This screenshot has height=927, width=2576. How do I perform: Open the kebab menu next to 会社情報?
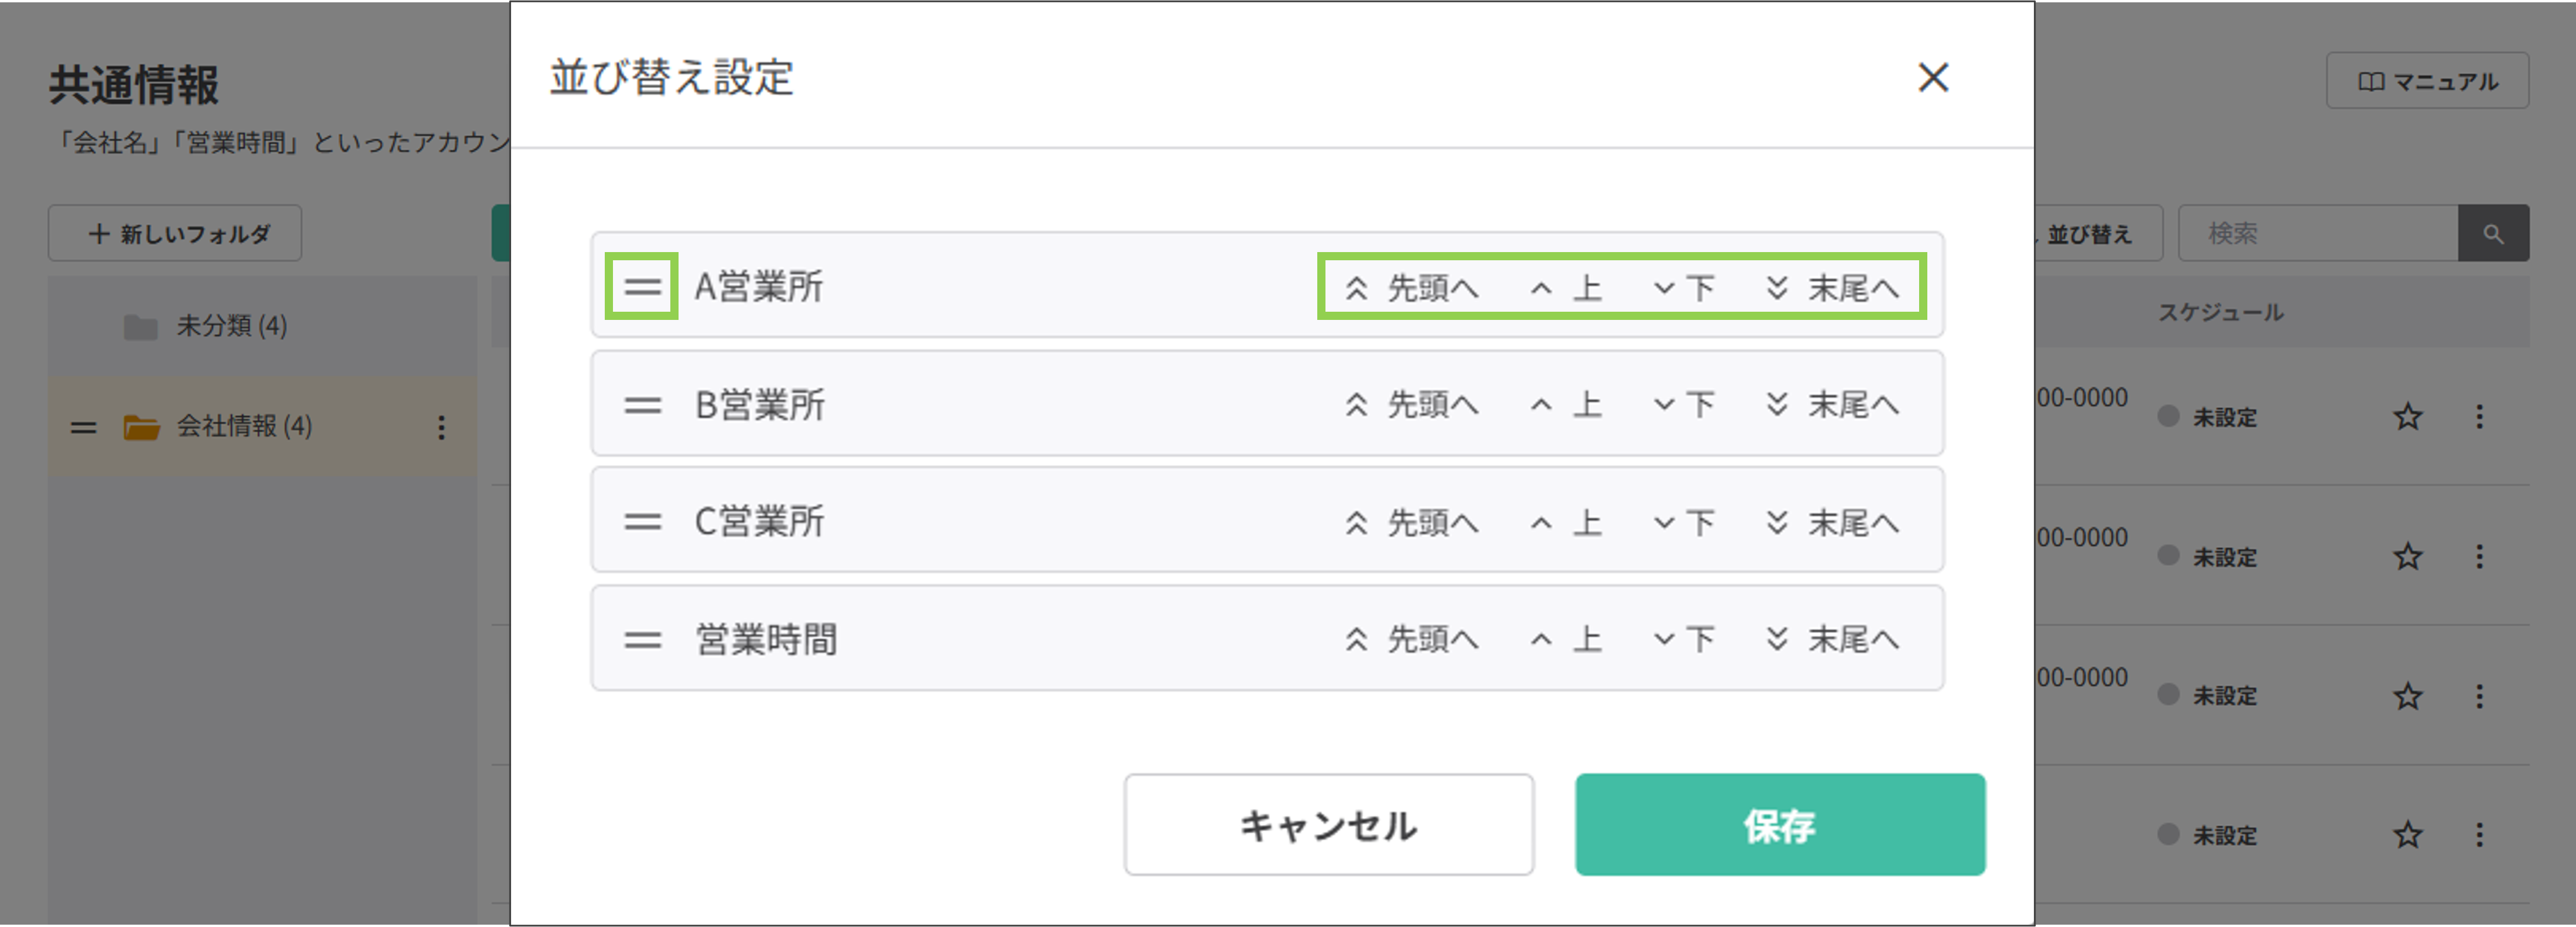coord(441,426)
